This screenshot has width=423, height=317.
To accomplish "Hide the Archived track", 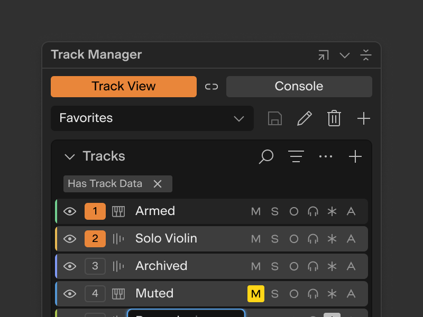I will click(70, 266).
